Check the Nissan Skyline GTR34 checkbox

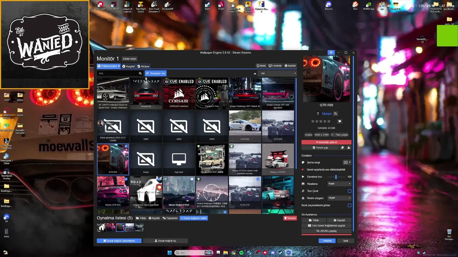click(192, 179)
